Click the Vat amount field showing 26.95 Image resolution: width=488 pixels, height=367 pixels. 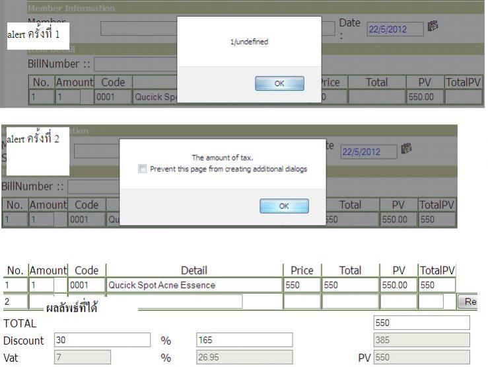(244, 357)
